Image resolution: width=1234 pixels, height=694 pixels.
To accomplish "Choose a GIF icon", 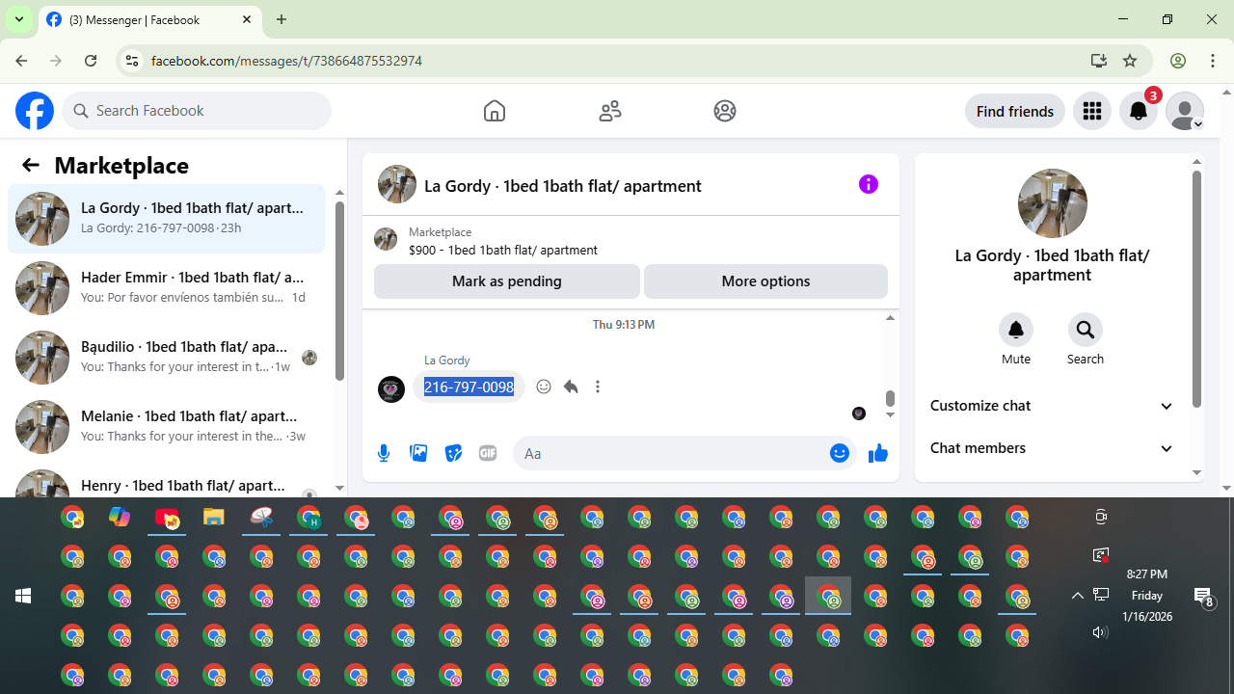I will [x=488, y=453].
